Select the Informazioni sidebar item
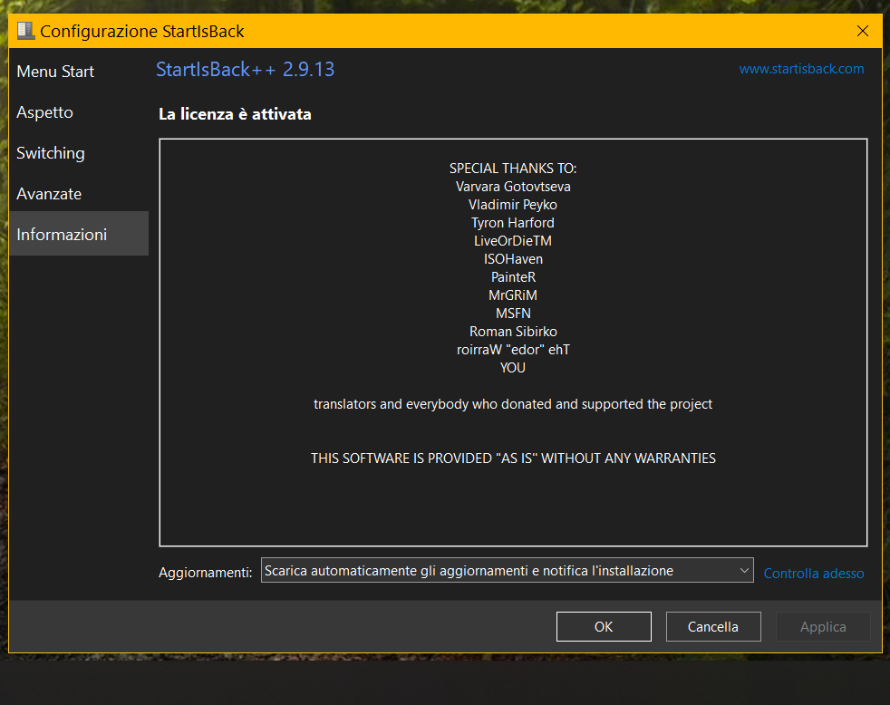This screenshot has width=890, height=705. (x=79, y=233)
